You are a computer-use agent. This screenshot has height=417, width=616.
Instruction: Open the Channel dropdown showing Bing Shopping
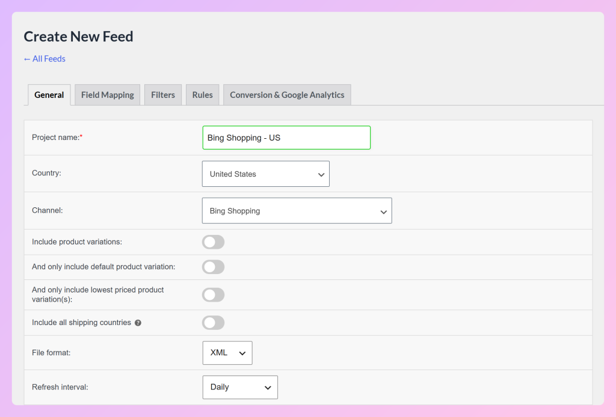[x=297, y=211]
